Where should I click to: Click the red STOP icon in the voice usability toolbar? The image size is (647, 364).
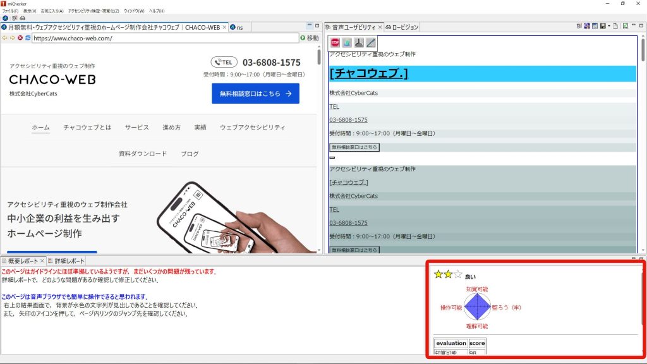coord(335,43)
